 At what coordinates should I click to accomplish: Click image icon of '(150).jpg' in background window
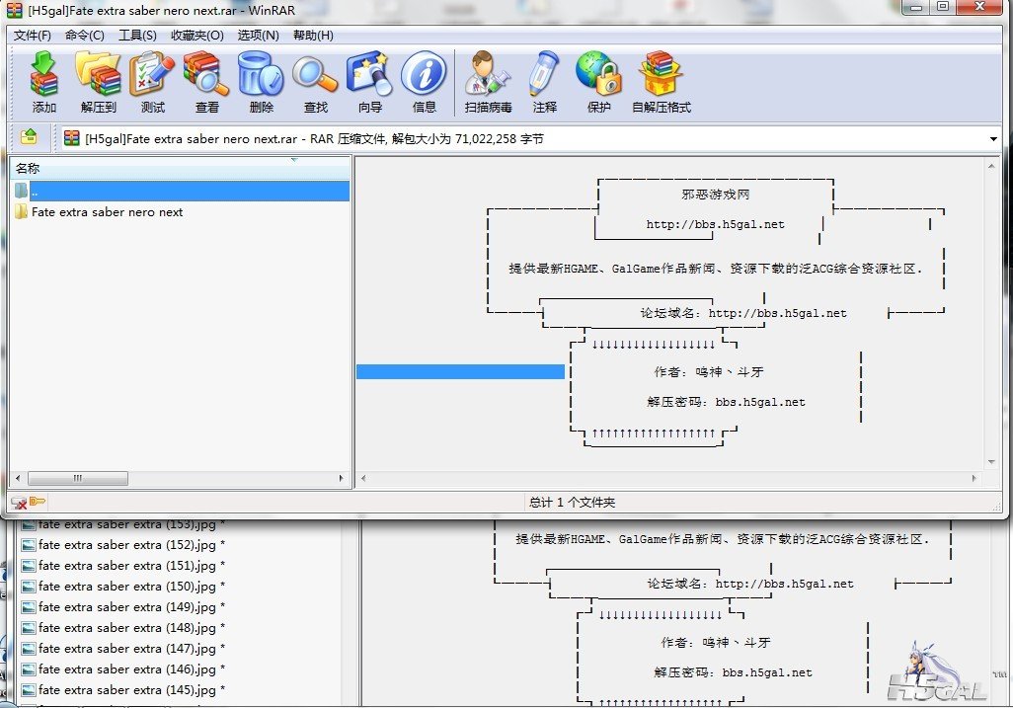pyautogui.click(x=28, y=587)
